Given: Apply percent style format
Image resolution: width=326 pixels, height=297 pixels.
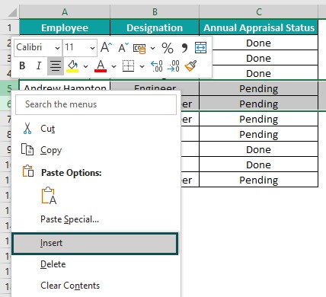Looking at the screenshot, I should pos(168,48).
